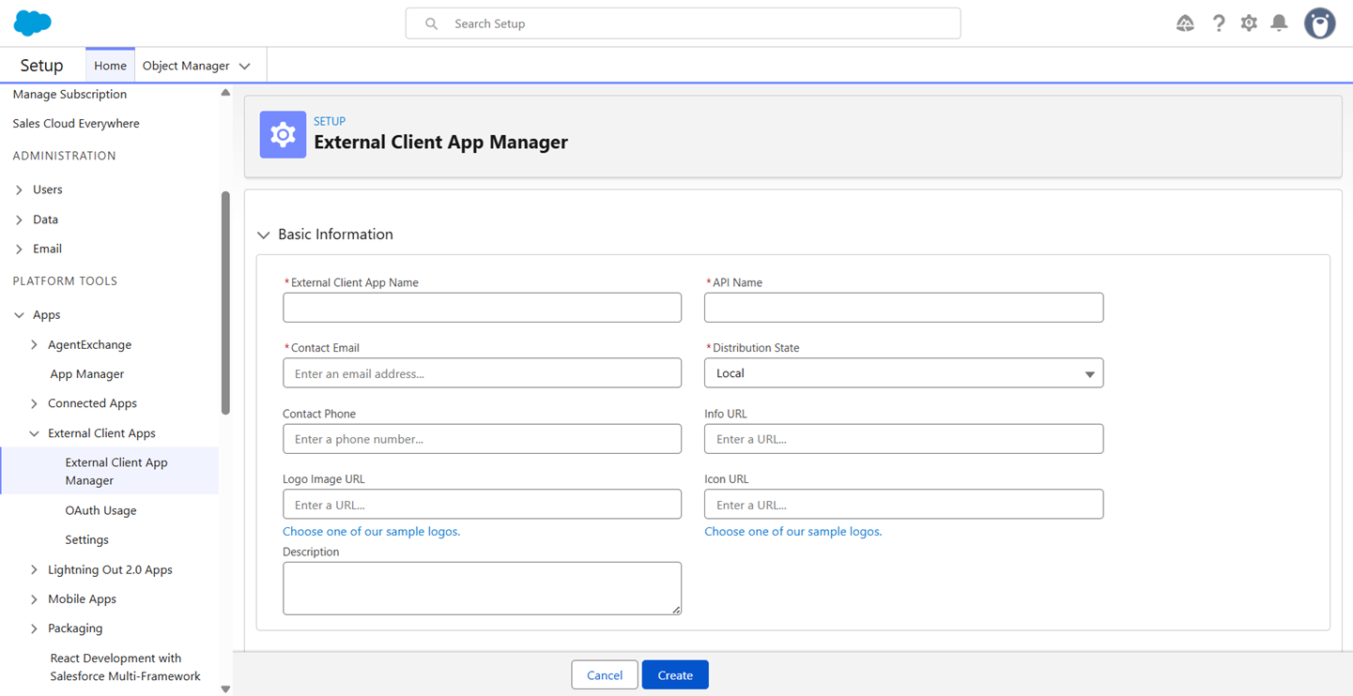
Task: Open Settings under External Client Apps
Action: pos(86,539)
